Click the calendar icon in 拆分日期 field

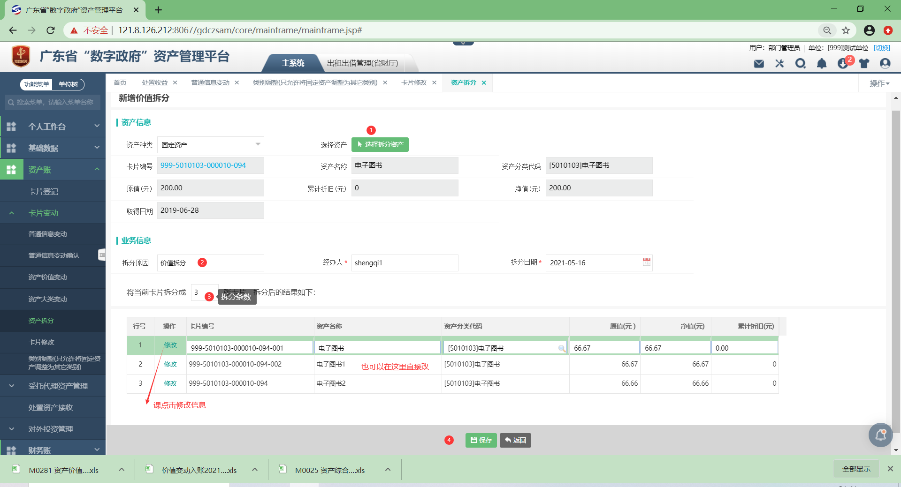[647, 262]
